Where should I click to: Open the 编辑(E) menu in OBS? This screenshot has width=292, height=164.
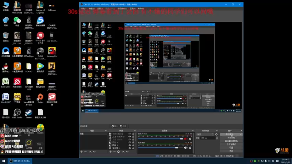[92, 8]
